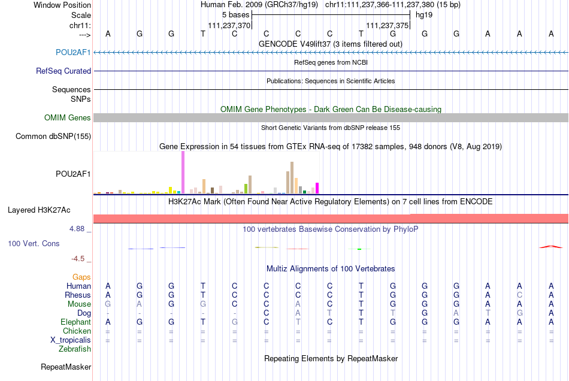Screen dimensions: 569x381
Task: Click the RepeatMasker track label
Action: click(x=66, y=367)
